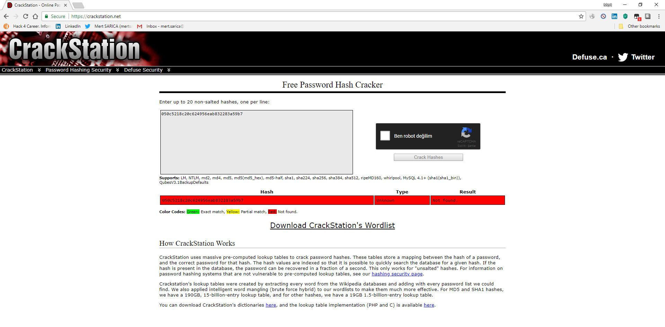Open the grey globe extension icon

pyautogui.click(x=592, y=16)
